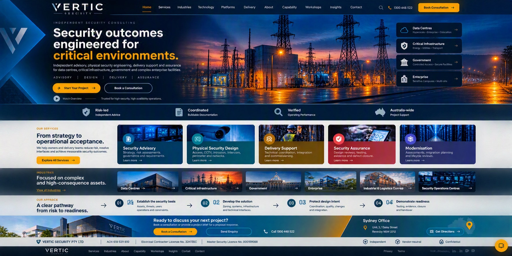Click the Coordinated document icon
Screen dimensions: 512x256
click(x=179, y=112)
